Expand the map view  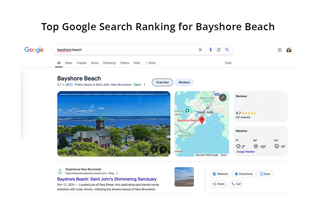point(223,97)
